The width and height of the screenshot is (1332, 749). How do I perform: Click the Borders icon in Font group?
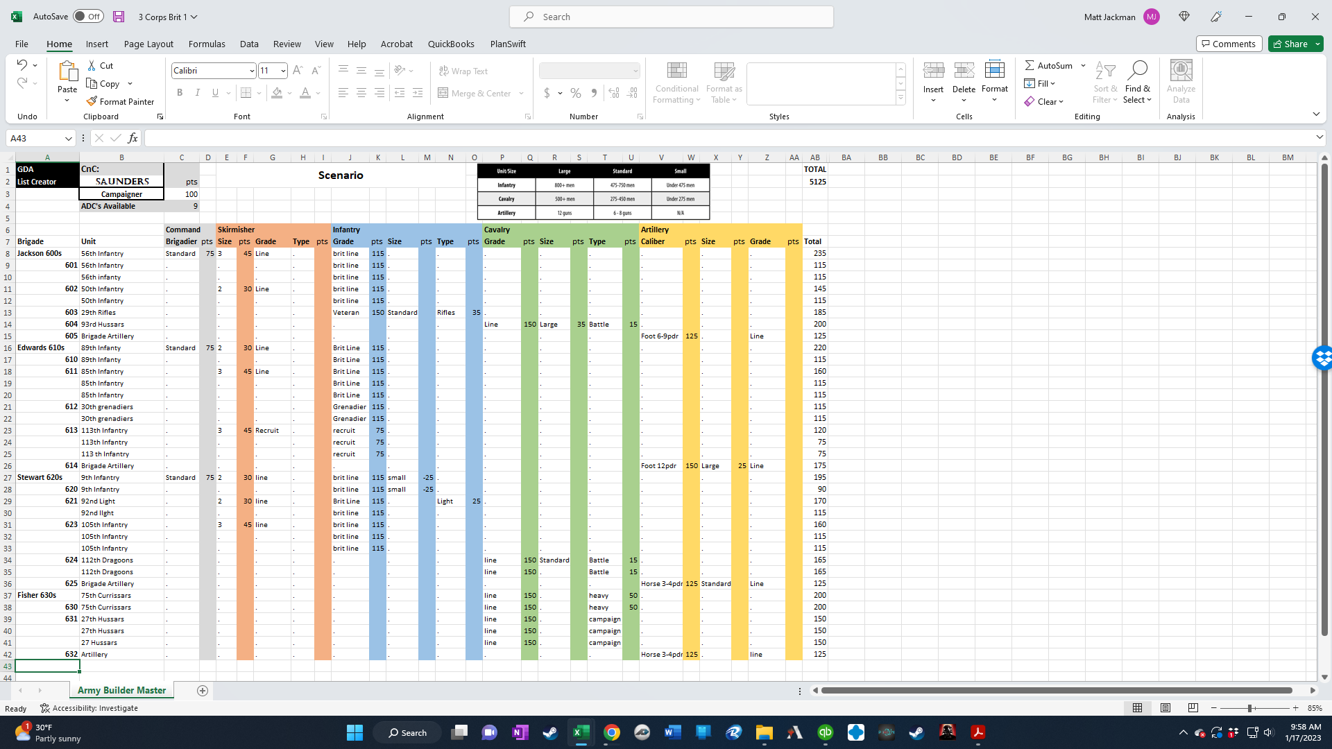point(246,93)
